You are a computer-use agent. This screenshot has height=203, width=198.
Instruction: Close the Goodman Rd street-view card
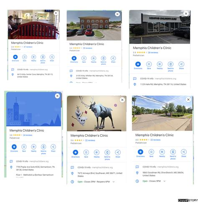tap(188, 99)
